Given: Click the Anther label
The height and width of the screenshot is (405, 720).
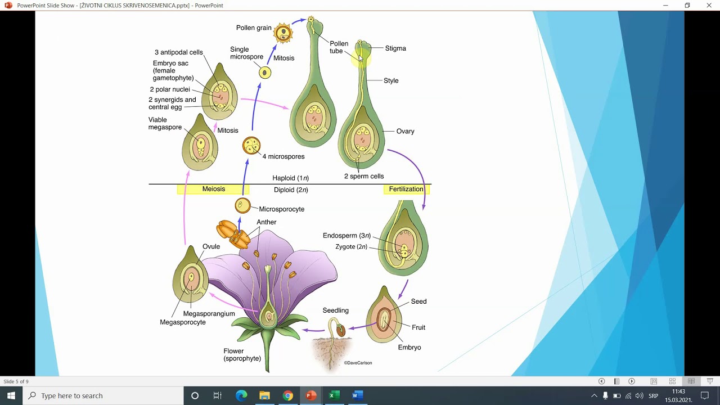Looking at the screenshot, I should pyautogui.click(x=267, y=222).
